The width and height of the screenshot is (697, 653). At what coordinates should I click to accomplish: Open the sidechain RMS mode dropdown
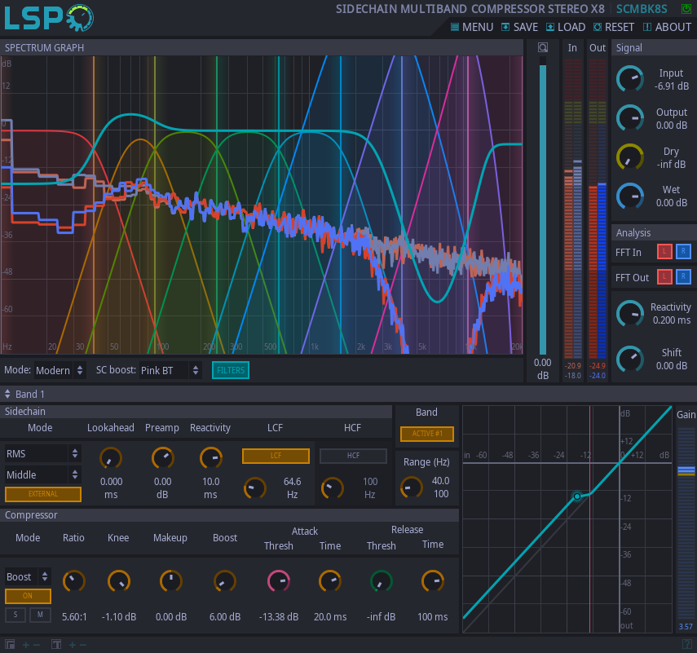coord(42,454)
